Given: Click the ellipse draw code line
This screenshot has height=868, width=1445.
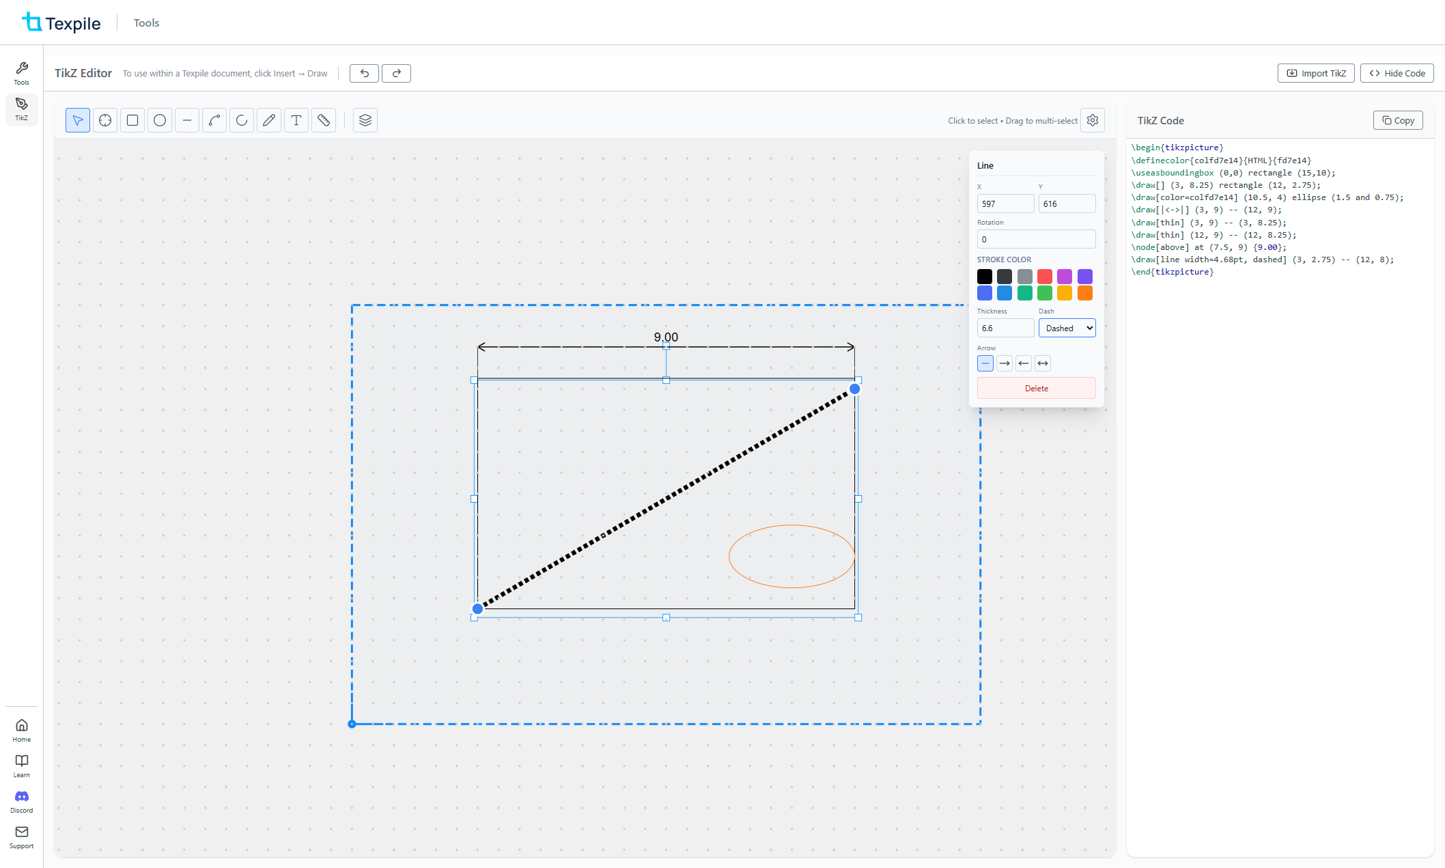Looking at the screenshot, I should coord(1267,197).
